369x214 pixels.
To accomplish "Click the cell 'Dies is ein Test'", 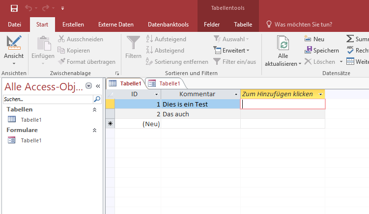I will point(201,104).
